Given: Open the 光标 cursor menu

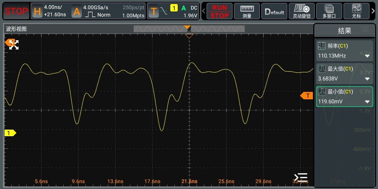Looking at the screenshot, I should [356, 11].
